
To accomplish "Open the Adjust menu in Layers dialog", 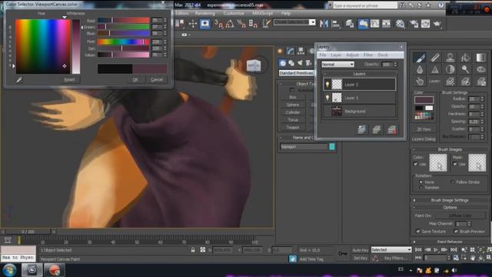I will pyautogui.click(x=352, y=55).
